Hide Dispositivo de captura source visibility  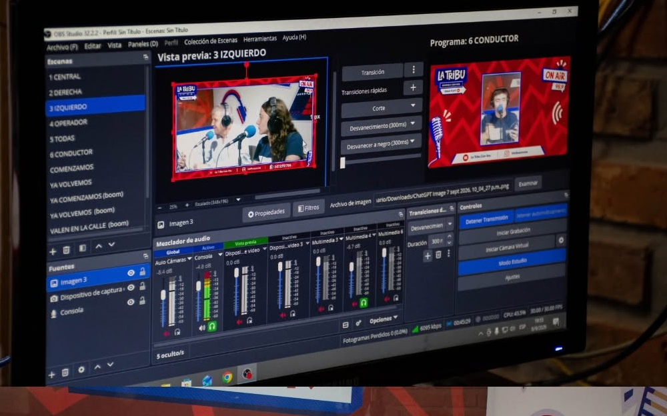131,287
